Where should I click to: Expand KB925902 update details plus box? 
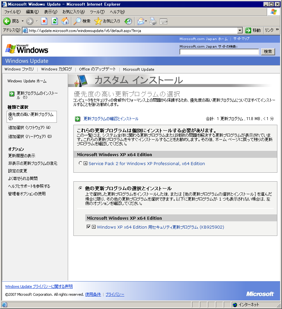point(94,227)
